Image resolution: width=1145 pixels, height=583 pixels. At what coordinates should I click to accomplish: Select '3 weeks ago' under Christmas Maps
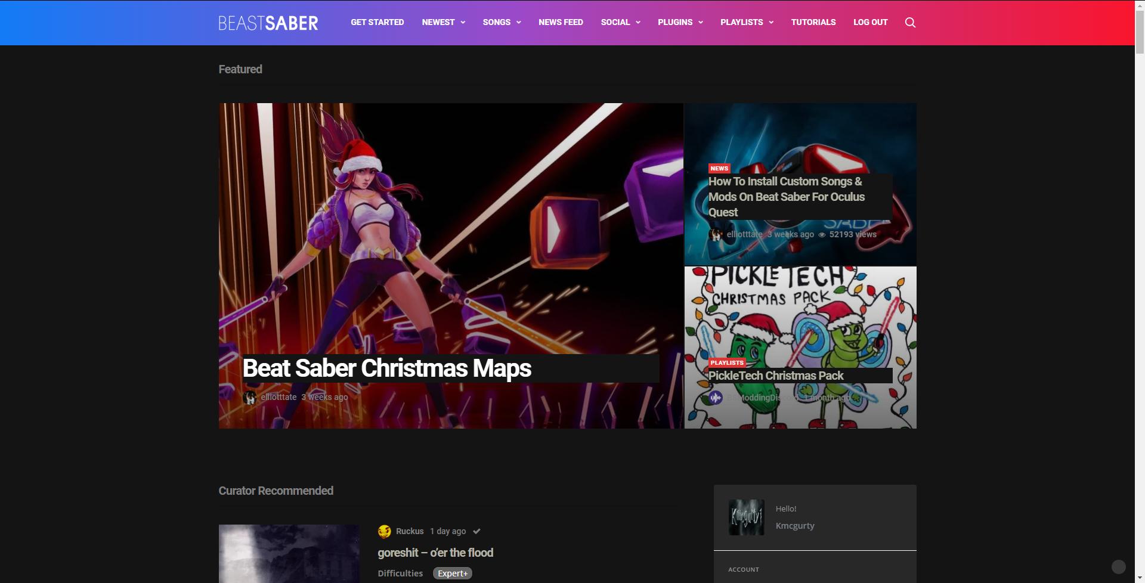coord(324,398)
